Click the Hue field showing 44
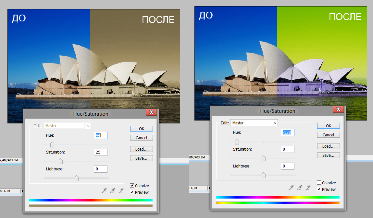The image size is (373, 218). [x=101, y=135]
